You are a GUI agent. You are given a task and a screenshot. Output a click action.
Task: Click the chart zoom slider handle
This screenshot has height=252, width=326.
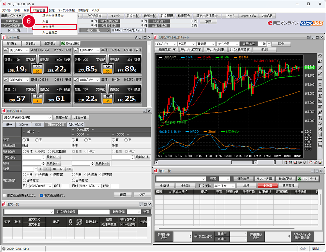(x=275, y=162)
